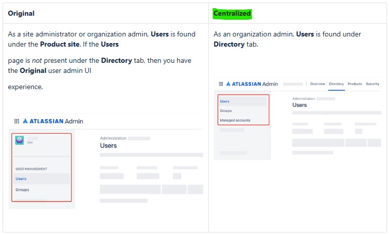Click the Administration breadcrumb in Centralized screenshot
Viewport: 389px width, 234px height.
pos(303,98)
